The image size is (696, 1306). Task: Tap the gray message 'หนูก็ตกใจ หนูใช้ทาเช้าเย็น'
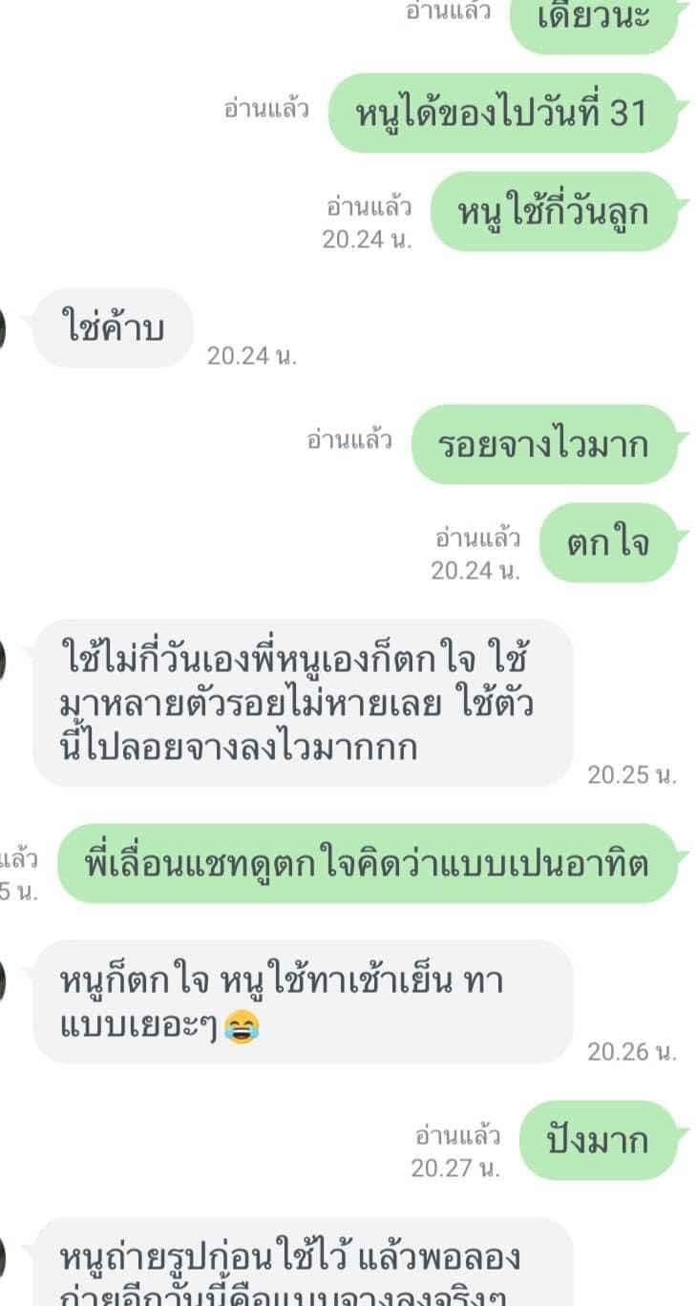[303, 1001]
